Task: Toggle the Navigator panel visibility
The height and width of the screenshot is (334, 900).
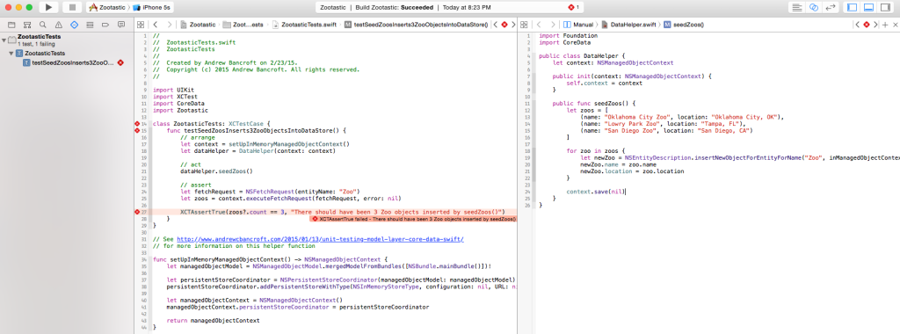Action: (852, 7)
